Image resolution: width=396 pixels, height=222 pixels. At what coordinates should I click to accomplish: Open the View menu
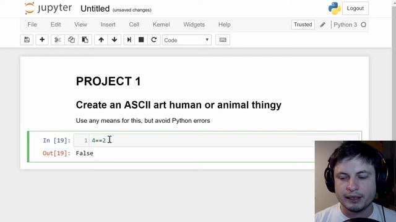pyautogui.click(x=80, y=25)
